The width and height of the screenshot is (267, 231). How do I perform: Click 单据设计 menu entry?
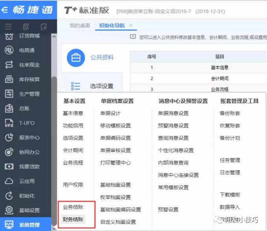110,113
